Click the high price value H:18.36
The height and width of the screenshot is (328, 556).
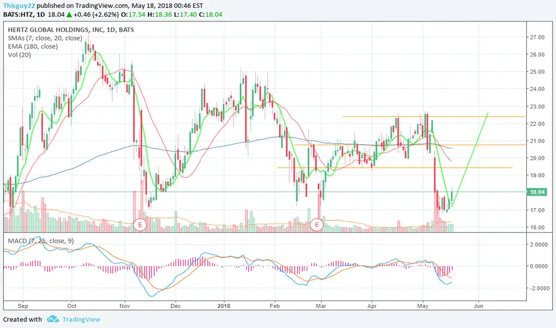tap(159, 14)
